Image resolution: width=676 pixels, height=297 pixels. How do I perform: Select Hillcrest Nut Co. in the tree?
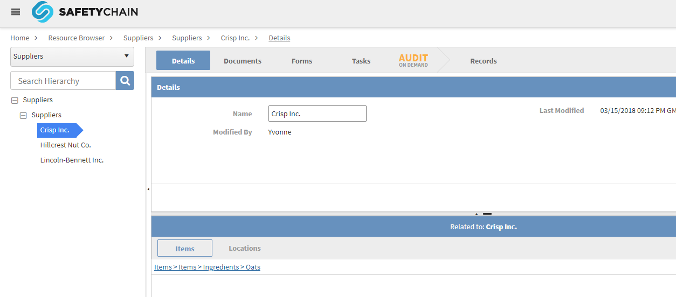66,145
